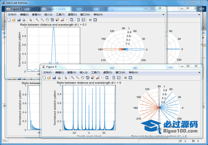Select Rotate 3D tool in Figure 1
208x145 pixels.
pyautogui.click(x=52, y=20)
